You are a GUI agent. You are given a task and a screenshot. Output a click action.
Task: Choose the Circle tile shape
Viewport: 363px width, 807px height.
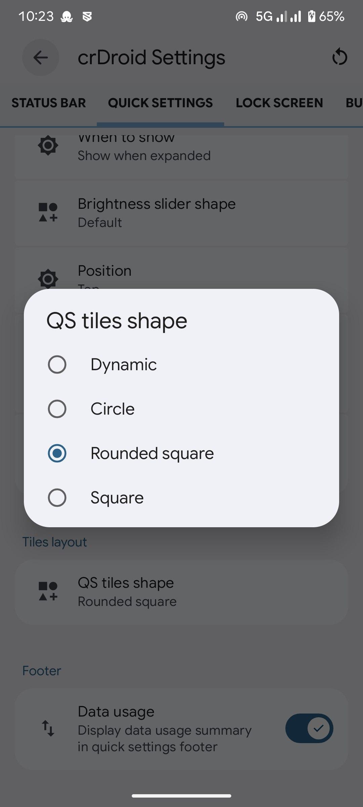(x=57, y=409)
